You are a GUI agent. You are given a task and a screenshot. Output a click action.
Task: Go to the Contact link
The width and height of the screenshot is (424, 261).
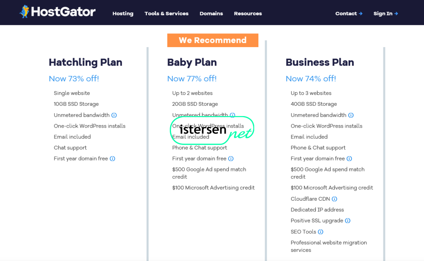[349, 14]
